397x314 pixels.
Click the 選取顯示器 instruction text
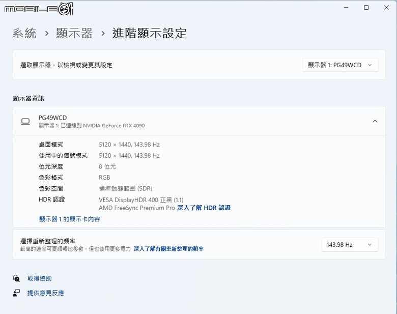pyautogui.click(x=66, y=65)
